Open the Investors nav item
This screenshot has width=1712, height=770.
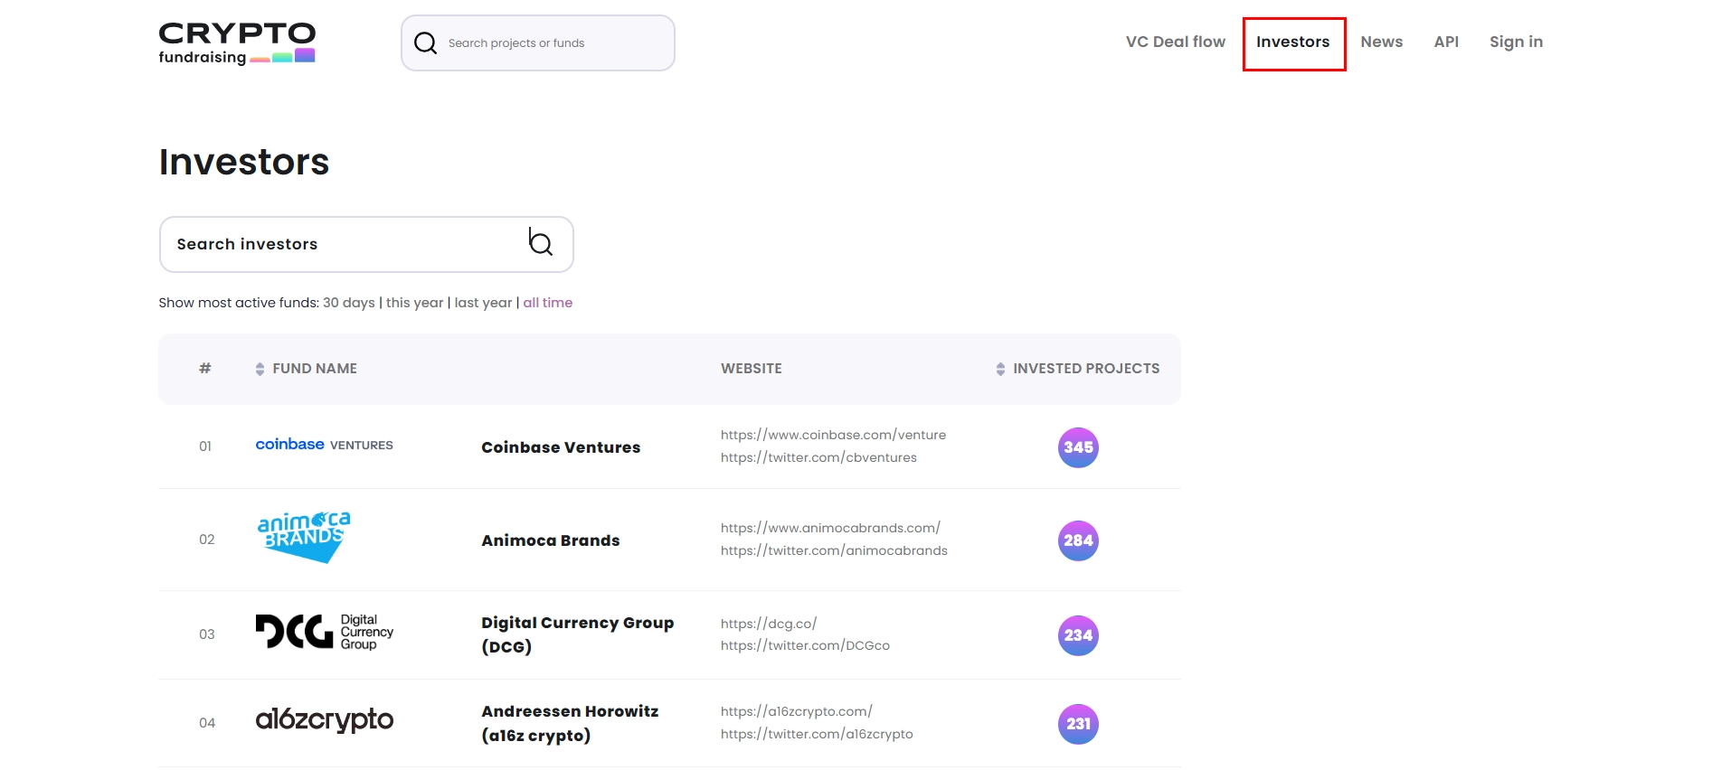tap(1292, 42)
